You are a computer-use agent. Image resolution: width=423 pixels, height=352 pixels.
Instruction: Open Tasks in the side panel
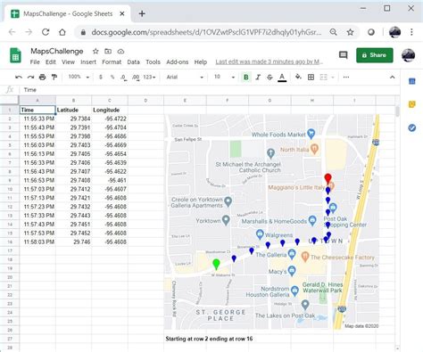pyautogui.click(x=412, y=127)
